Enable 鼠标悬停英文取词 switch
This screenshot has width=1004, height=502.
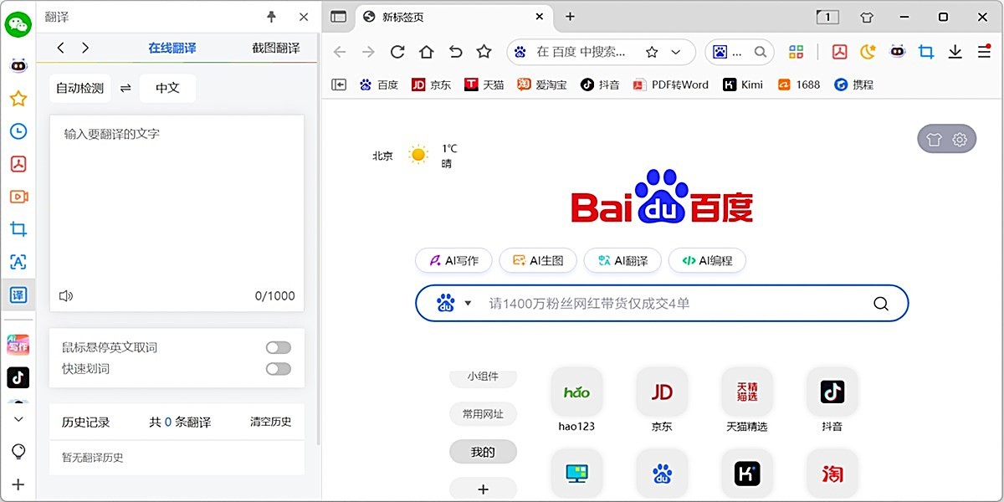(x=278, y=346)
